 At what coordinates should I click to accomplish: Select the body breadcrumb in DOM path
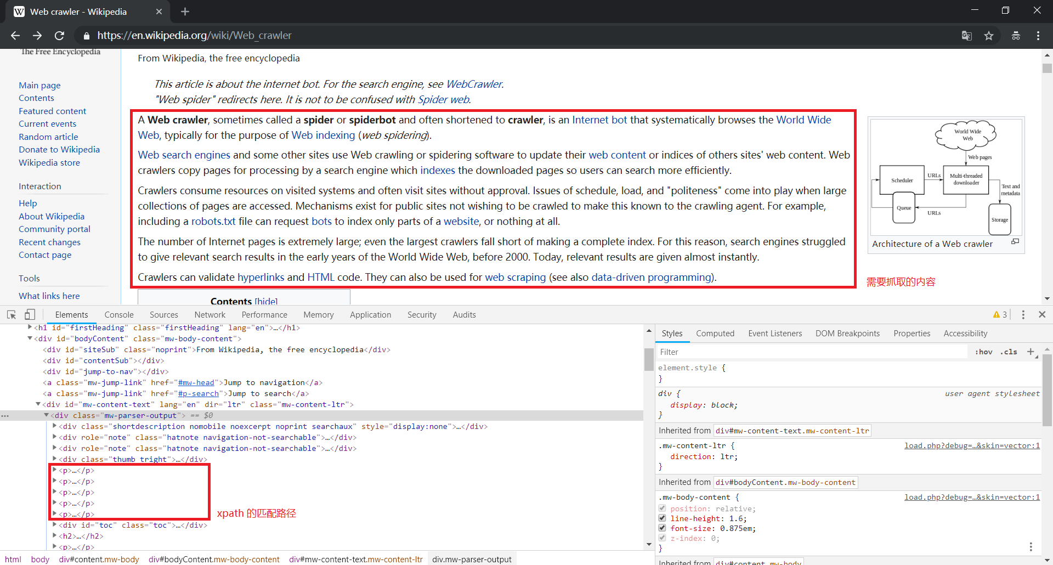coord(40,560)
